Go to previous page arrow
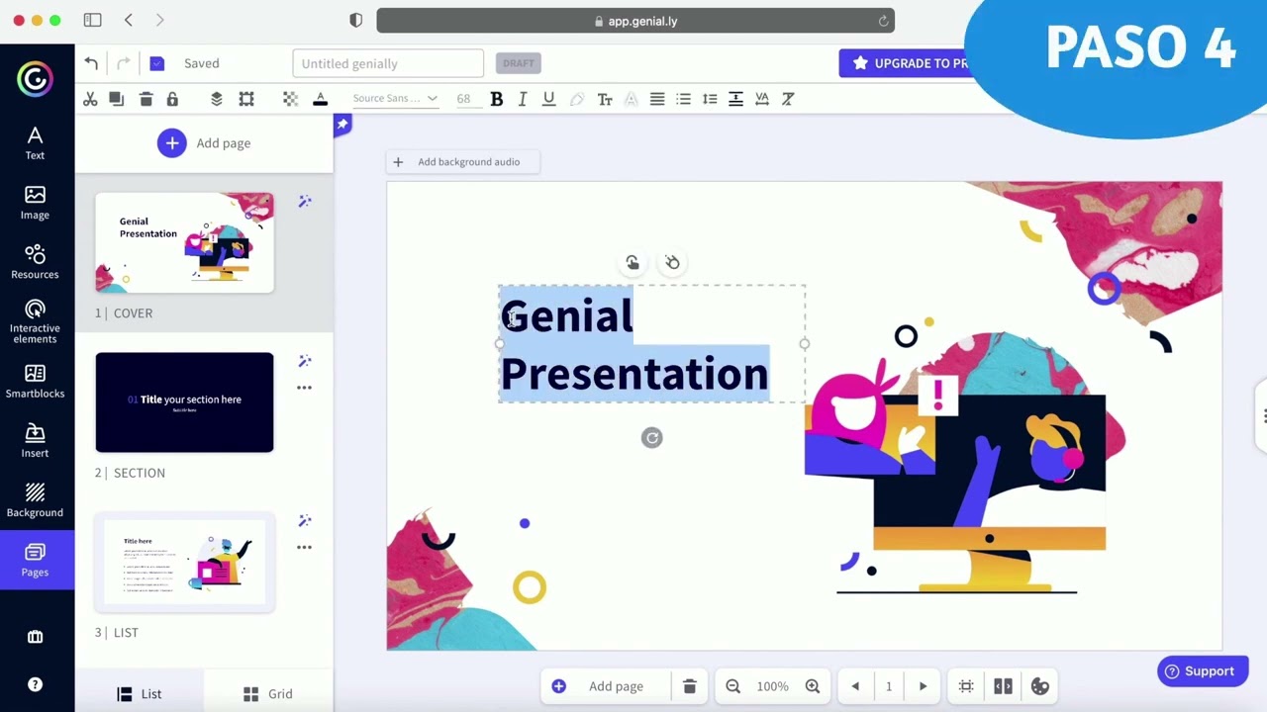This screenshot has height=712, width=1267. point(855,686)
